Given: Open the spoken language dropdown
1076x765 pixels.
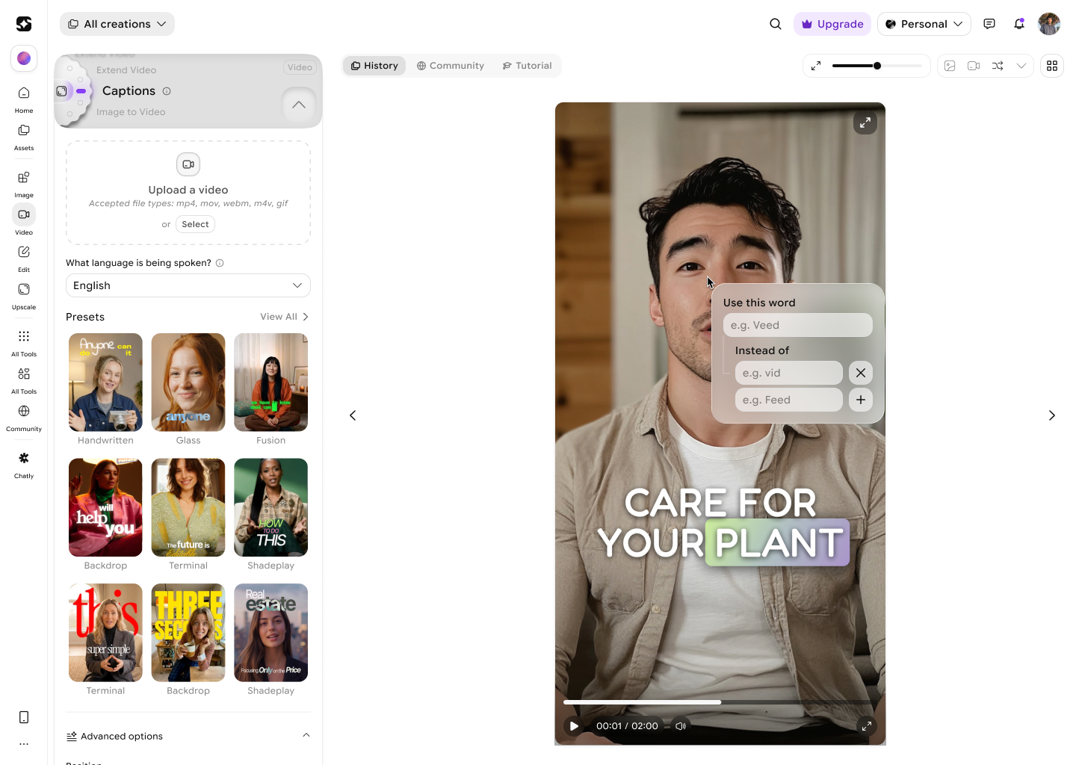Looking at the screenshot, I should (188, 285).
